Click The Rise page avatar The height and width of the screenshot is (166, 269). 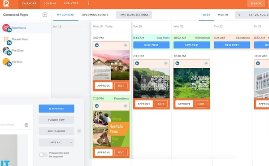coord(7,62)
